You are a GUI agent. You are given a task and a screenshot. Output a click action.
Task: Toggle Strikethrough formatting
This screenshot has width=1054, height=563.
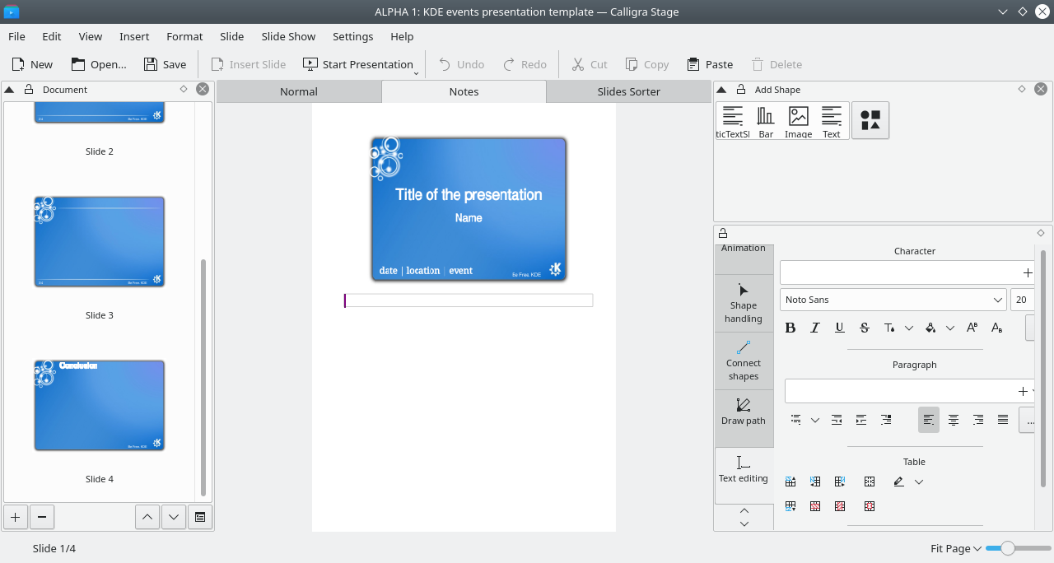click(865, 328)
